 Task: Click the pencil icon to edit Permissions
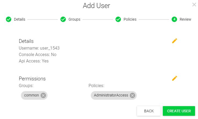[175, 78]
